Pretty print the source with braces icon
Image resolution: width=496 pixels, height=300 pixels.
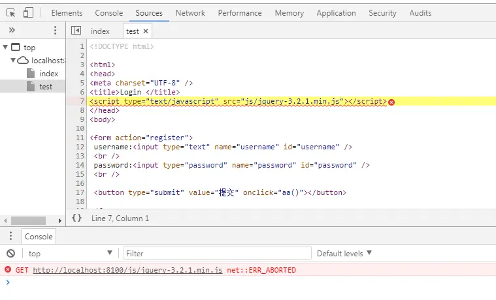pos(76,218)
